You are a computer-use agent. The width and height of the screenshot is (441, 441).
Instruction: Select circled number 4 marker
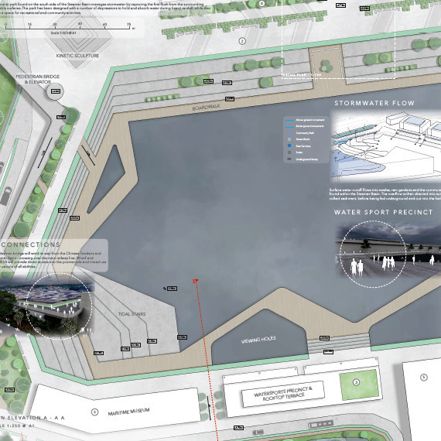click(x=262, y=3)
